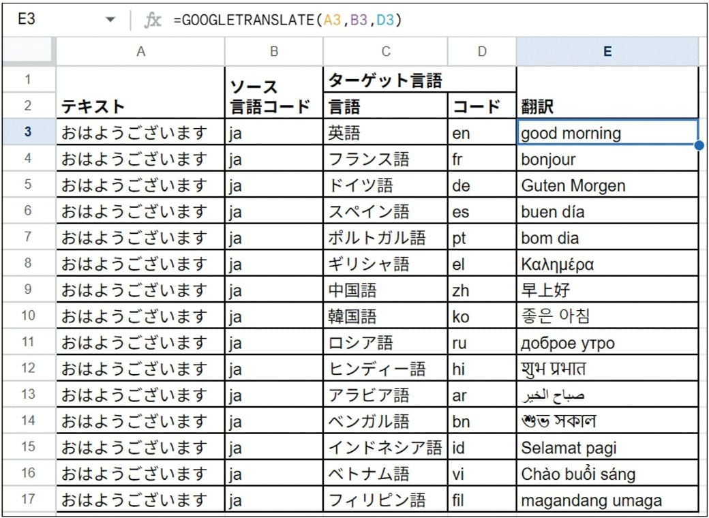Click the Guten Morgen translation cell
Screen dimensions: 709x518
coord(607,185)
